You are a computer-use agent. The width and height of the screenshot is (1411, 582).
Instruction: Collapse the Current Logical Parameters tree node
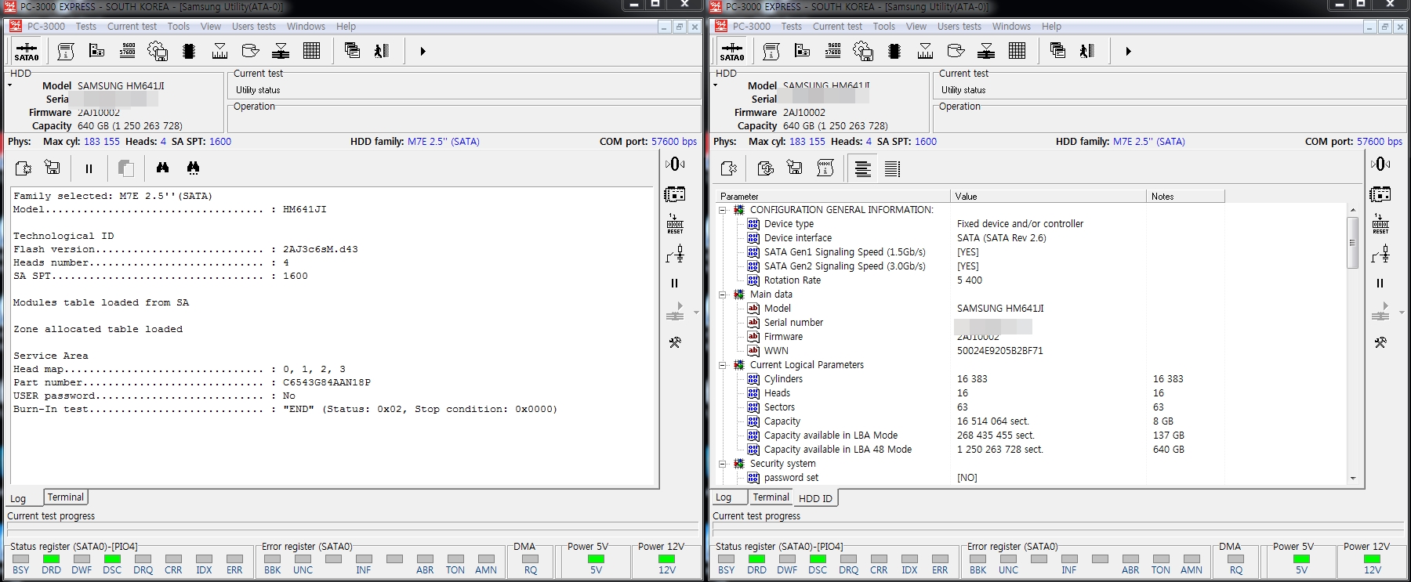pos(723,365)
